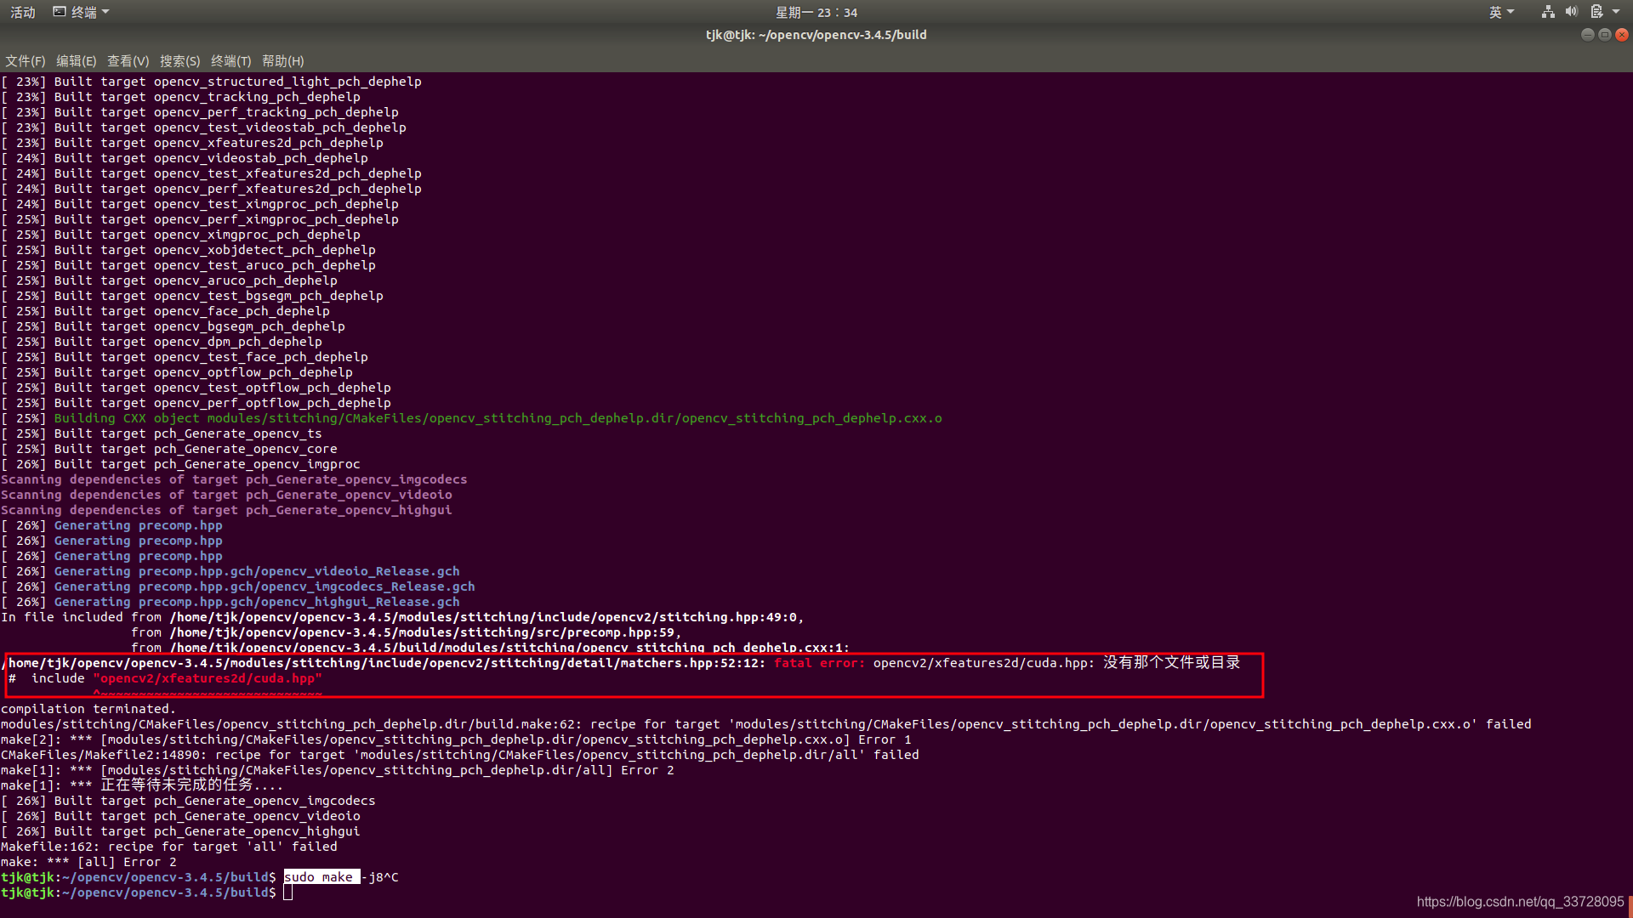Viewport: 1633px width, 918px height.
Task: Click 'Scanning dependencies of target pch_Generate_opencv_highgui'
Action: pos(226,510)
